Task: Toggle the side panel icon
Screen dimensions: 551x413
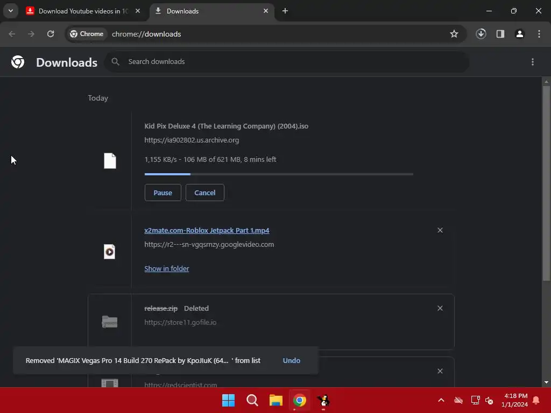Action: point(500,34)
